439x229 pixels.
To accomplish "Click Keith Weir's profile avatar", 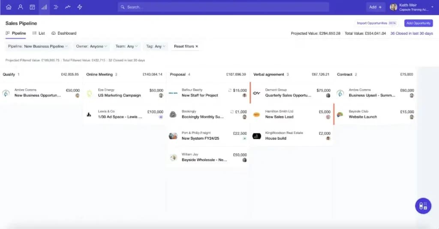I will pos(394,7).
